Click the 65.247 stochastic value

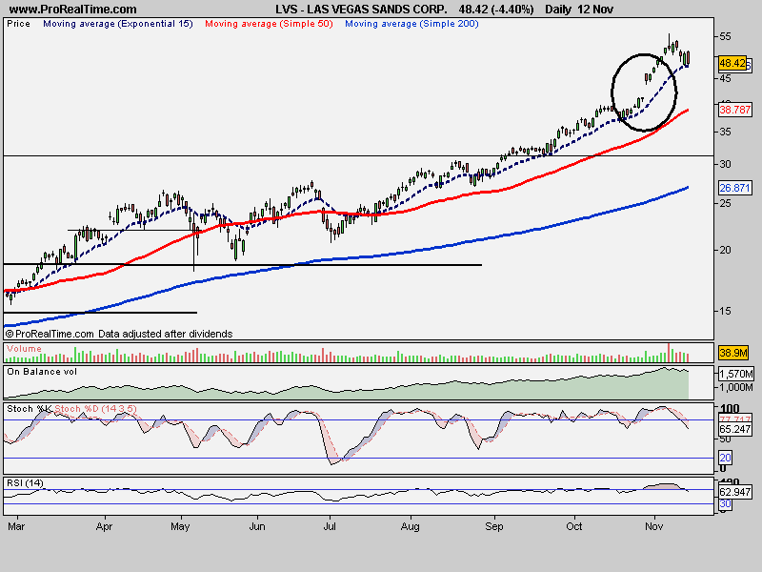coord(734,429)
